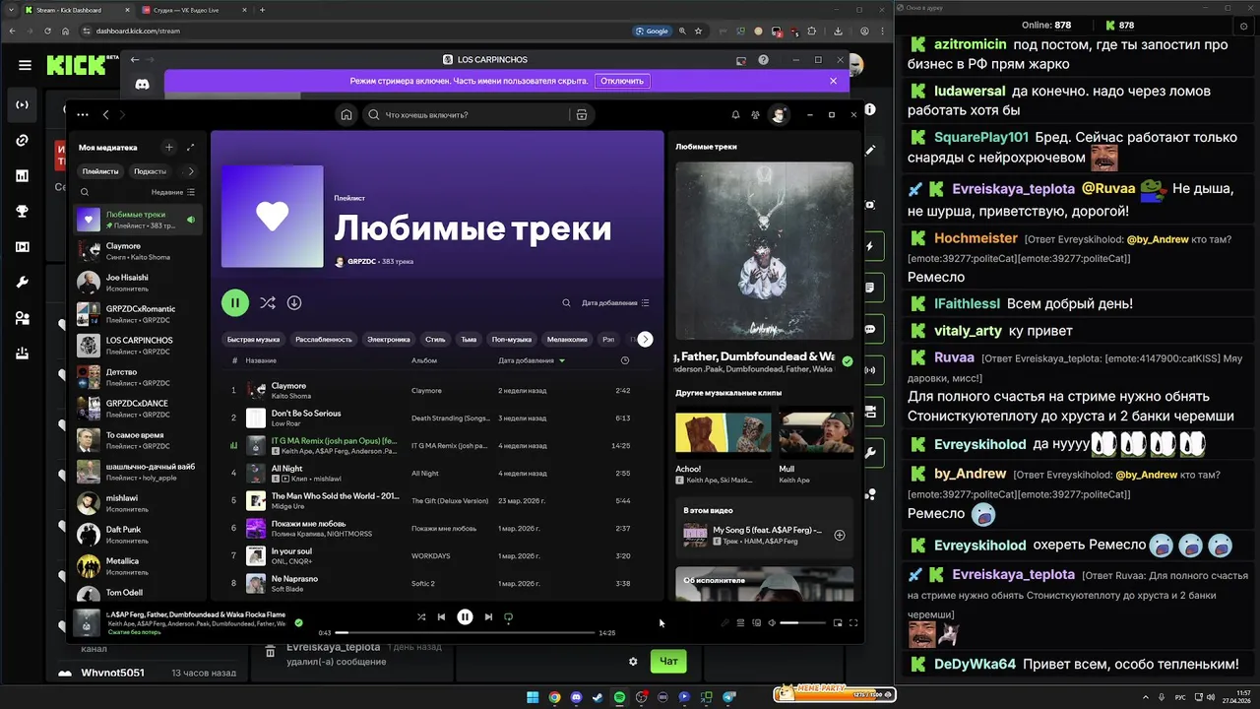Open the Browse icon in the search bar
The image size is (1260, 709).
(582, 115)
